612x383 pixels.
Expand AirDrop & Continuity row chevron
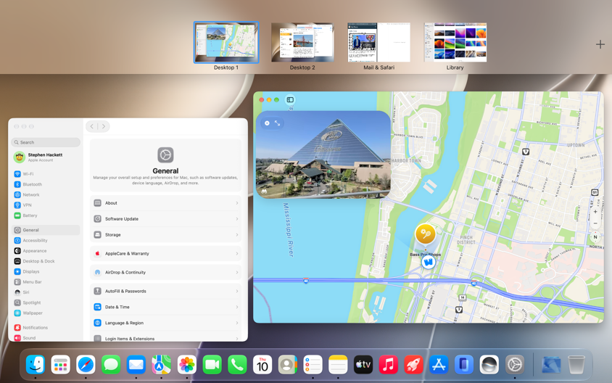[x=237, y=272]
